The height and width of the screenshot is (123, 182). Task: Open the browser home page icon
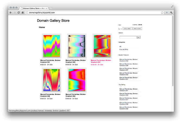click(23, 13)
